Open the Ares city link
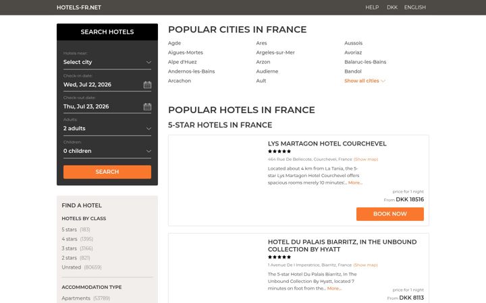Viewport: 486px width, 303px height. (x=261, y=43)
